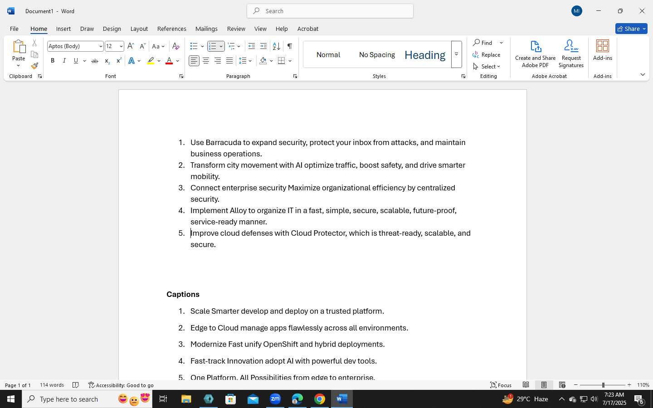Align paragraph to the right

(218, 61)
